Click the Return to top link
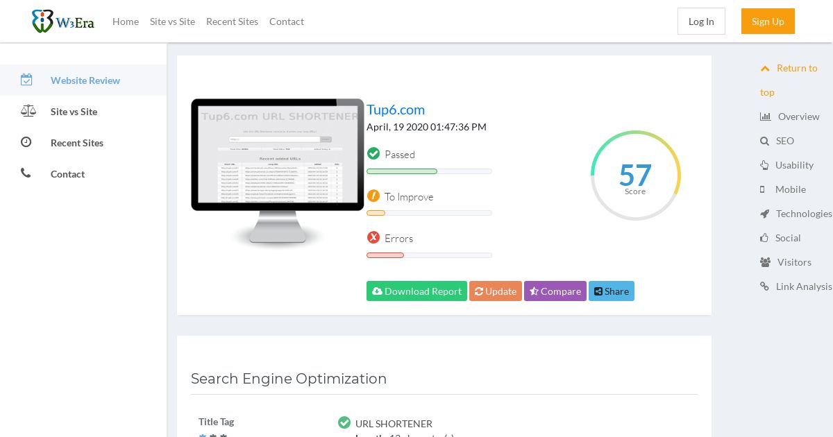 pyautogui.click(x=789, y=80)
